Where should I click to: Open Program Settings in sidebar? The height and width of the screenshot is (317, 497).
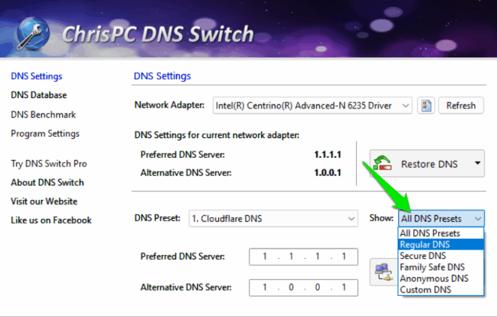pos(45,134)
